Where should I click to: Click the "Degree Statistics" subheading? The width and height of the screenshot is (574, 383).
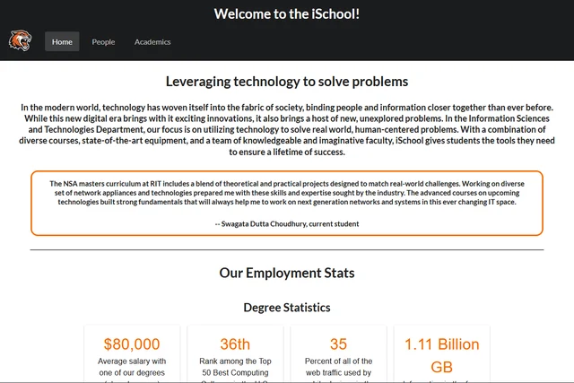point(287,308)
